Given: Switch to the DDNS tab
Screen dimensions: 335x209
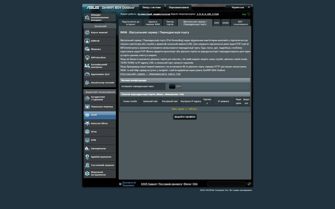Looking at the screenshot, I should 225,23.
